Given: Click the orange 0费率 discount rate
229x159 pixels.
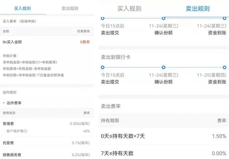Looking at the screenshot, I should [x=85, y=42].
